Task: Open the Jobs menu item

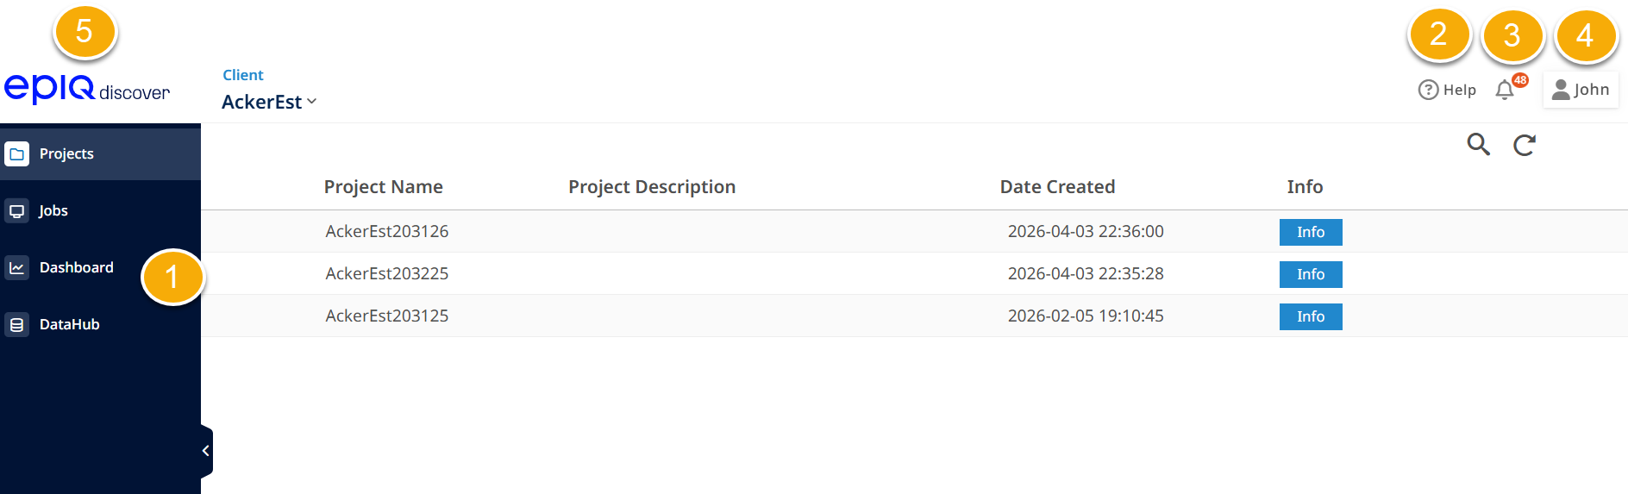Action: (x=53, y=210)
